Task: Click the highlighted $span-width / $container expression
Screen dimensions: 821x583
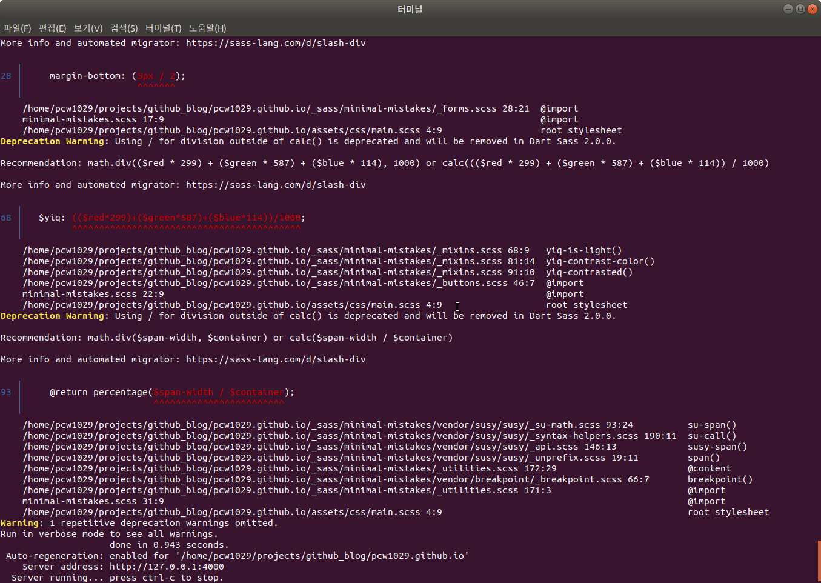Action: pyautogui.click(x=219, y=391)
